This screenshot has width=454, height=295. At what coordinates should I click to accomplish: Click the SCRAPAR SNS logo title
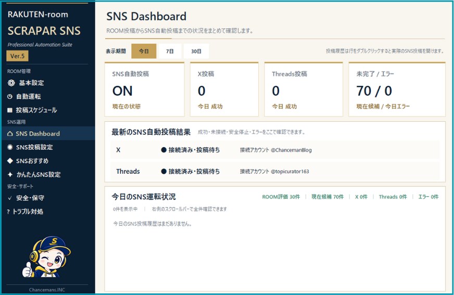44,31
